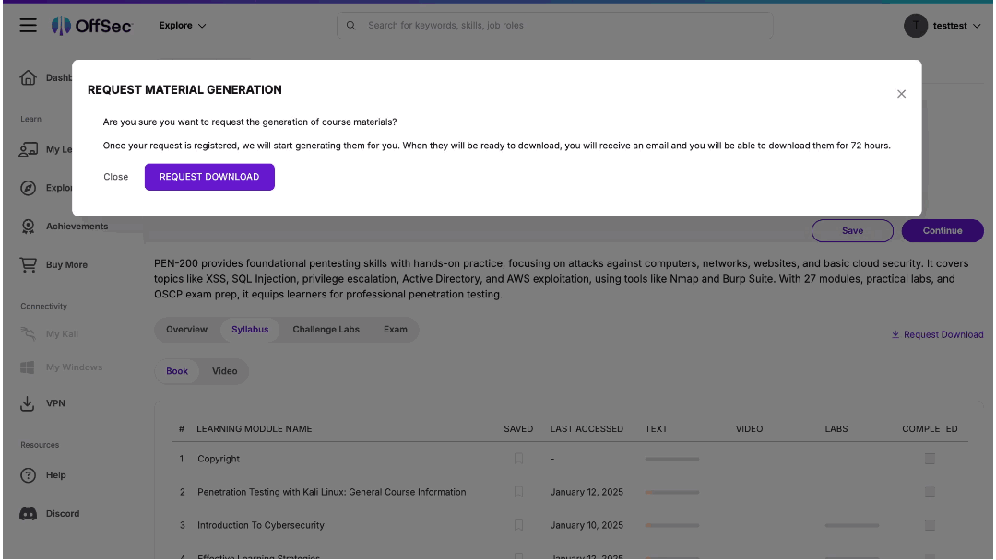
Task: Click the My Windows icon
Action: pyautogui.click(x=28, y=367)
